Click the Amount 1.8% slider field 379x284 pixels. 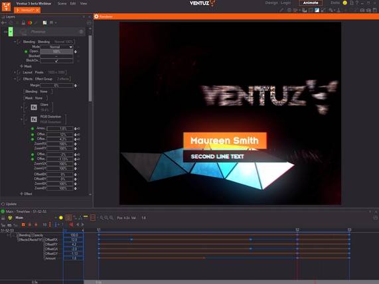60,129
